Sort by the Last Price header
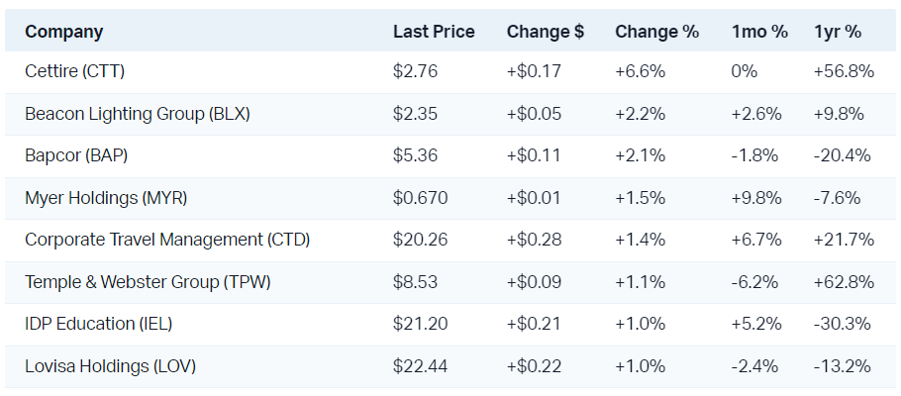This screenshot has width=901, height=396. (x=434, y=32)
